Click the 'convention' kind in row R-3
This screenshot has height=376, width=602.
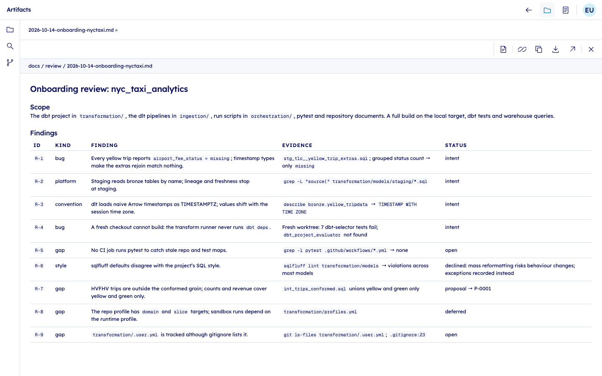point(69,204)
